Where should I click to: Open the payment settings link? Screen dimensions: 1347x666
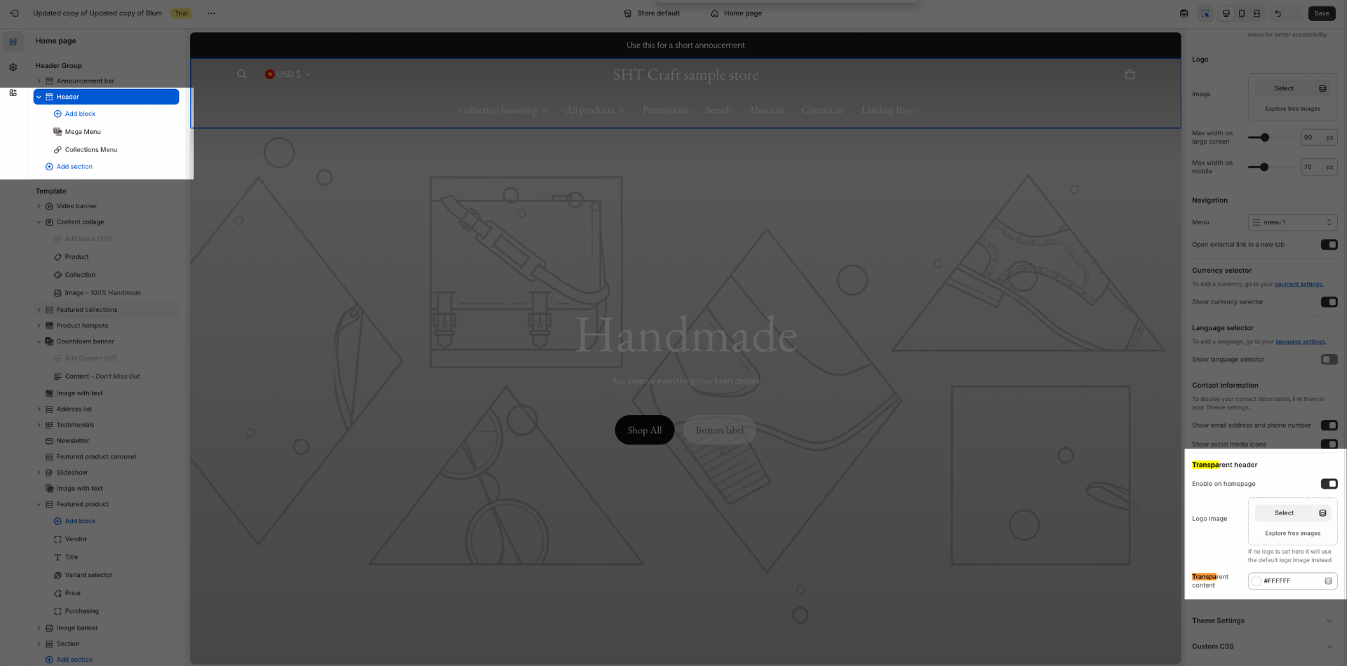pyautogui.click(x=1299, y=284)
